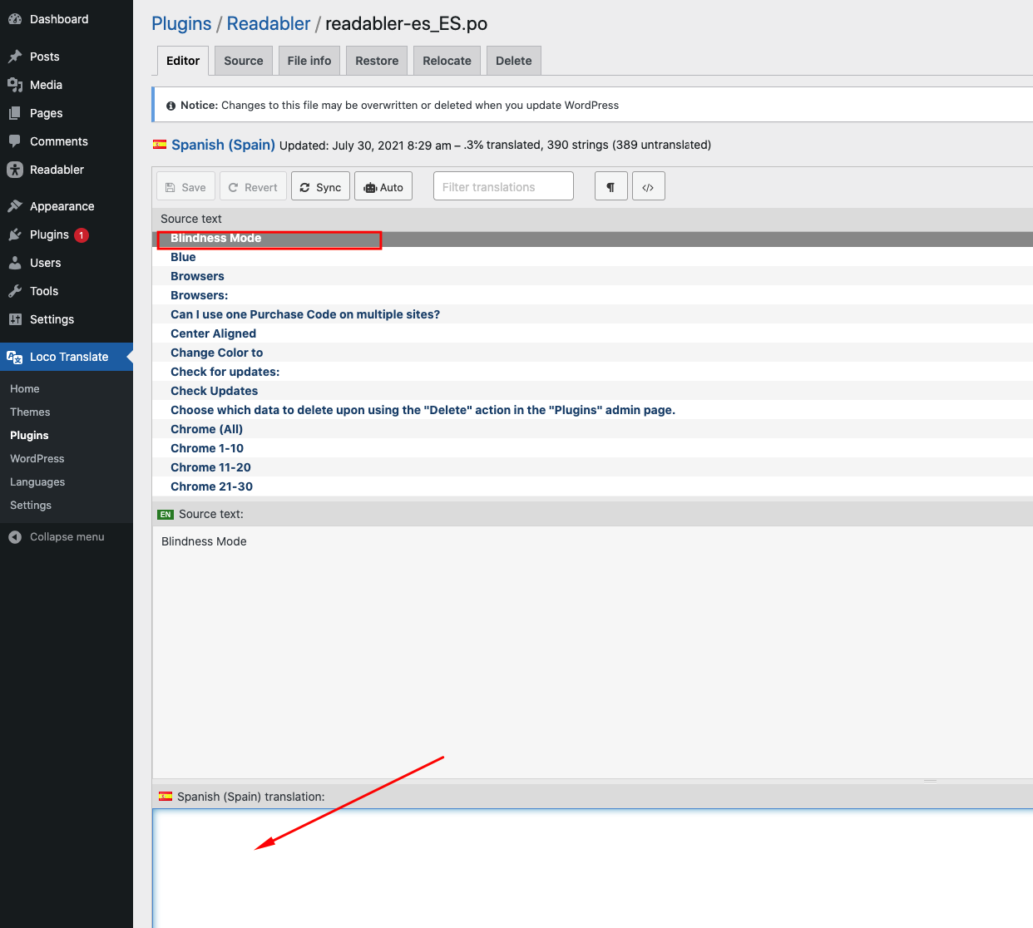Open the Media menu item
The image size is (1033, 928).
[46, 85]
